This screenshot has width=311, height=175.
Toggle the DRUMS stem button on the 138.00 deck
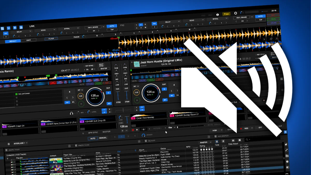point(90,84)
